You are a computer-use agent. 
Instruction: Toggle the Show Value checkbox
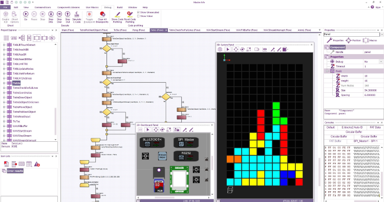click(138, 16)
